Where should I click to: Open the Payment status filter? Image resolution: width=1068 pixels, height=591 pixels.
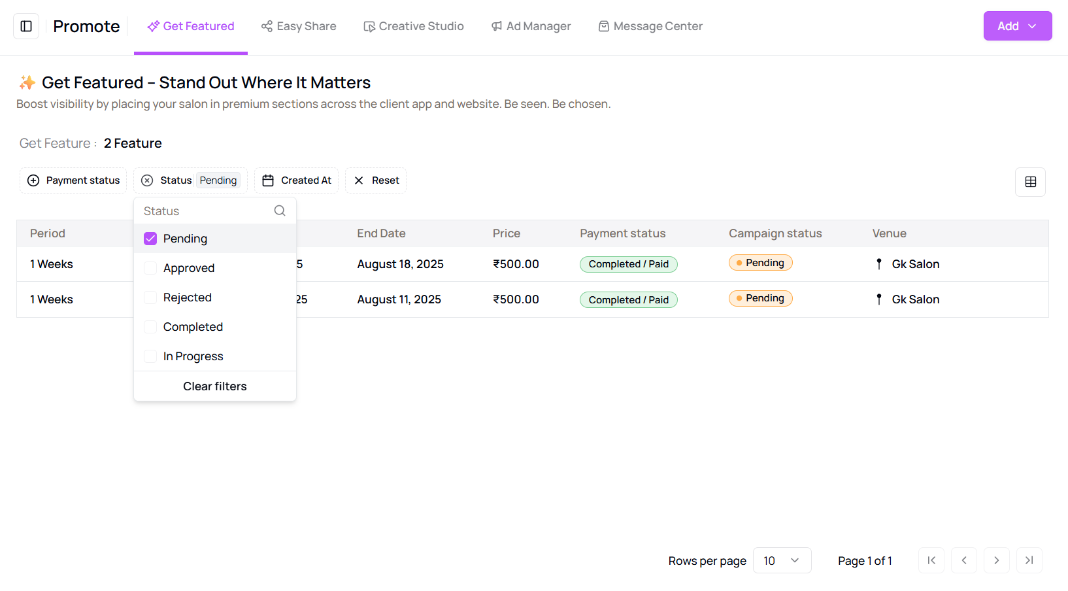(x=73, y=180)
